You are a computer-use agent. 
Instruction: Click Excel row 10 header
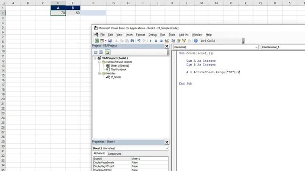coord(3,51)
